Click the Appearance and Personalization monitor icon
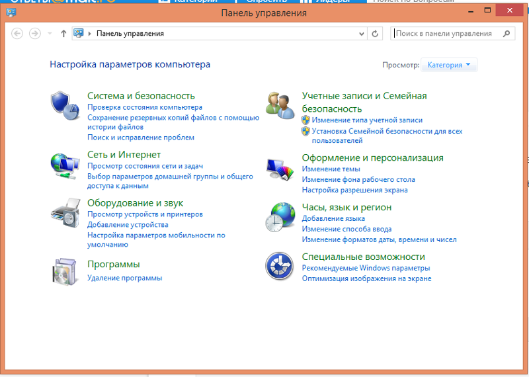The width and height of the screenshot is (529, 377). tap(280, 169)
